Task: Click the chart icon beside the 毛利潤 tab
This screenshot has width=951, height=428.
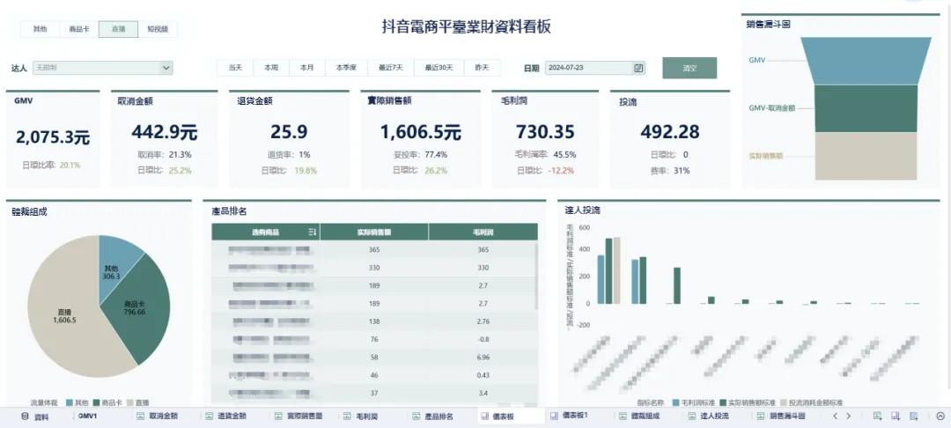Action: [347, 417]
